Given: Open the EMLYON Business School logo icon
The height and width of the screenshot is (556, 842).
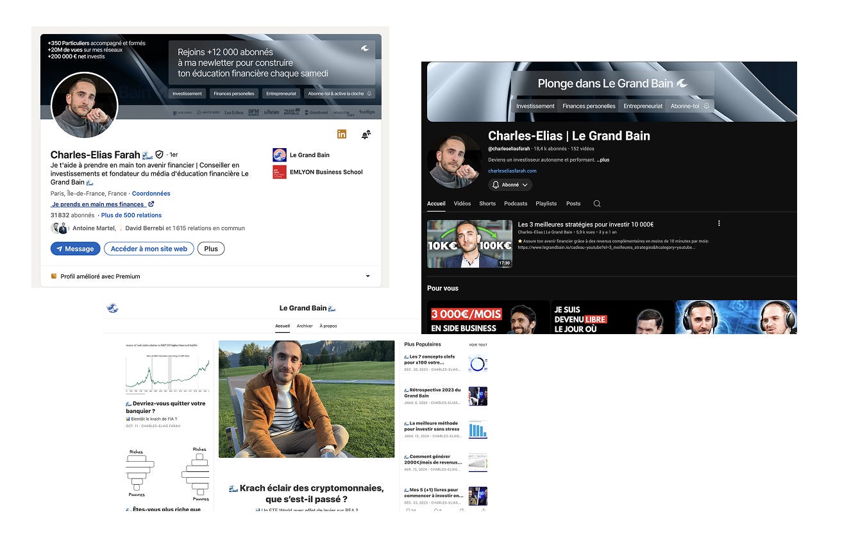Looking at the screenshot, I should (279, 172).
